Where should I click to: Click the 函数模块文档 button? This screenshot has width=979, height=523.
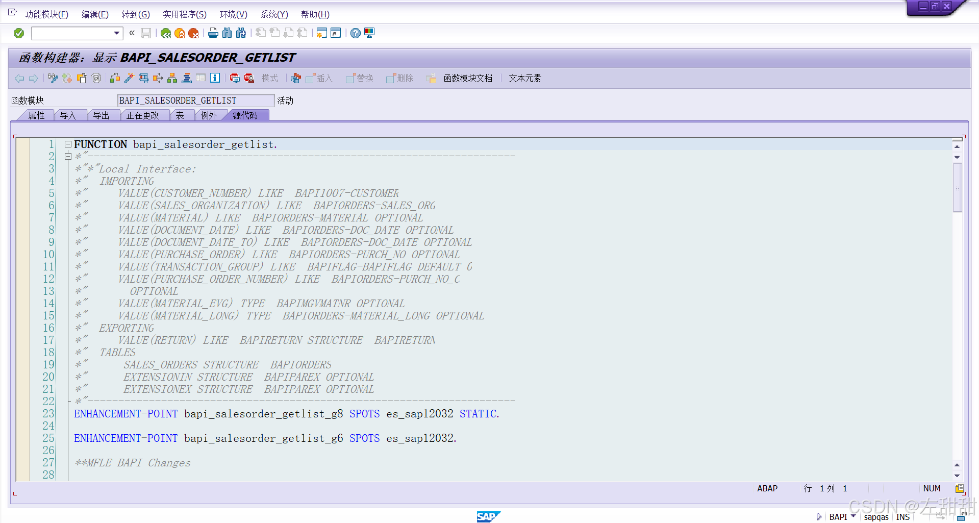coord(468,78)
